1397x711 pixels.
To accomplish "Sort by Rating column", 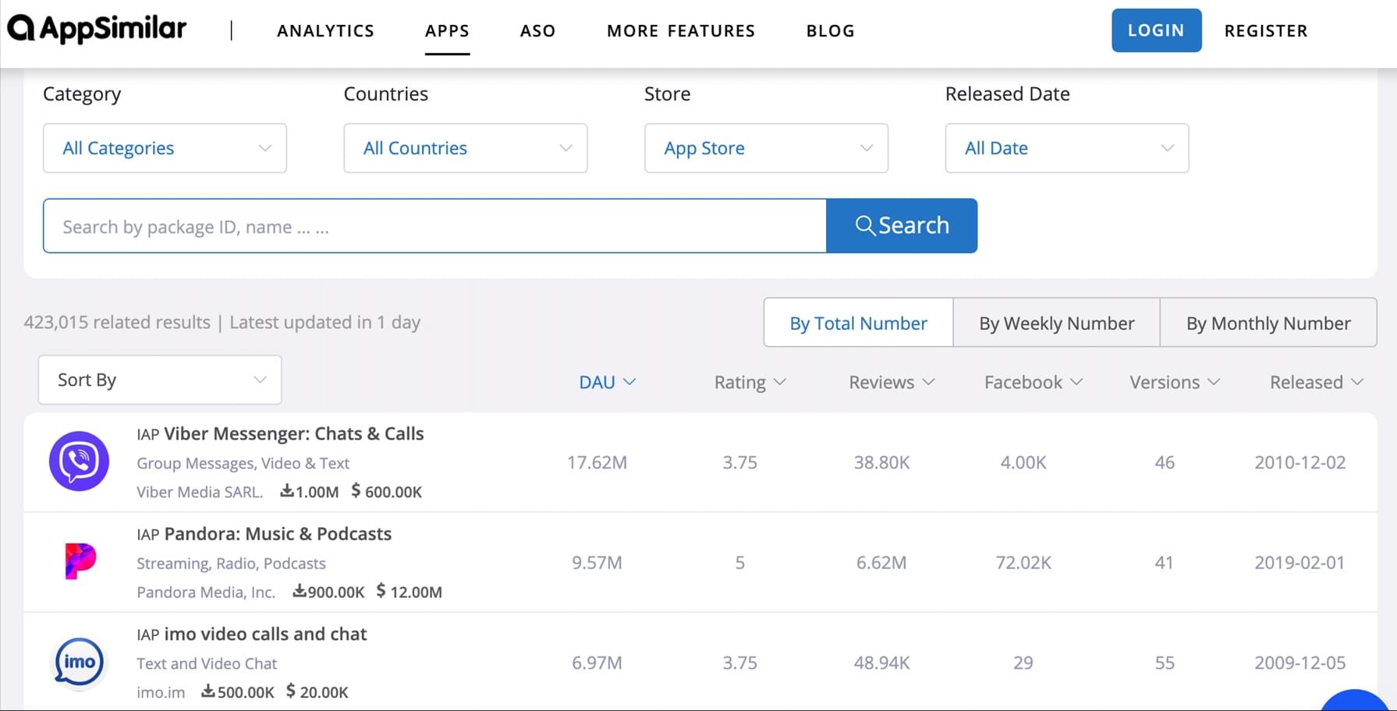I will 750,382.
